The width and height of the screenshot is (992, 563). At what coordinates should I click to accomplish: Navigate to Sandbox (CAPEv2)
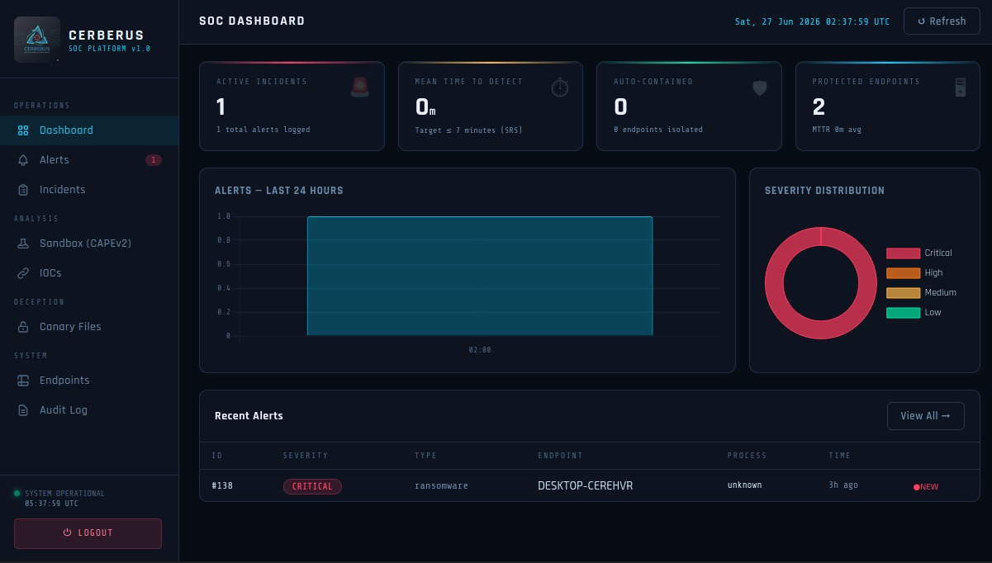click(89, 244)
